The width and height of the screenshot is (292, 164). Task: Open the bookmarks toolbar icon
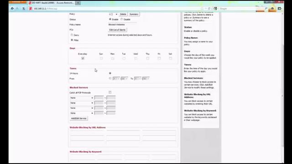279,9
